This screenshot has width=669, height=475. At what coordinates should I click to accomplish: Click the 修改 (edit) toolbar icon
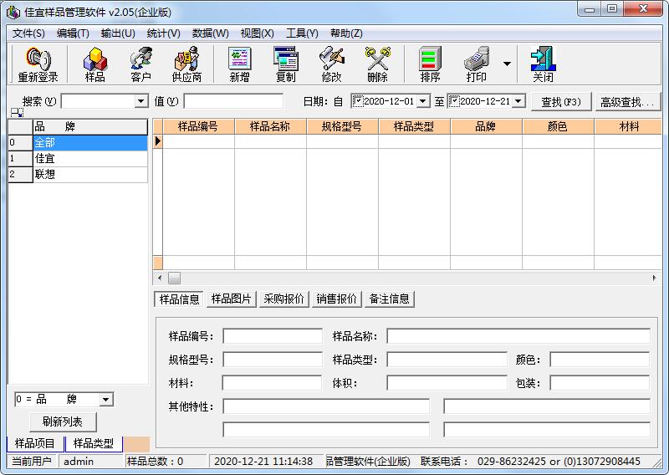pyautogui.click(x=331, y=64)
